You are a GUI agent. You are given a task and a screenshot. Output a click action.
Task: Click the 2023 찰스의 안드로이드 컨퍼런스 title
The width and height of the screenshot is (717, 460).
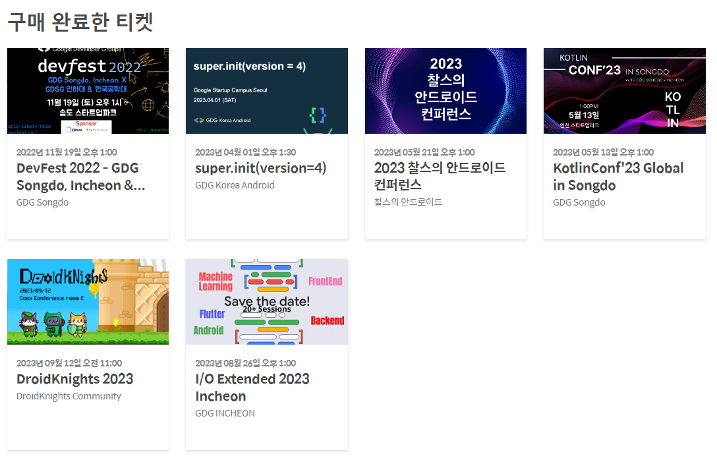click(x=440, y=176)
